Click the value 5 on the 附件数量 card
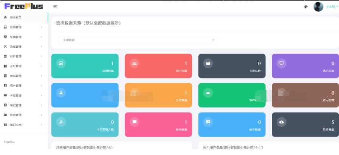 pyautogui.click(x=333, y=122)
